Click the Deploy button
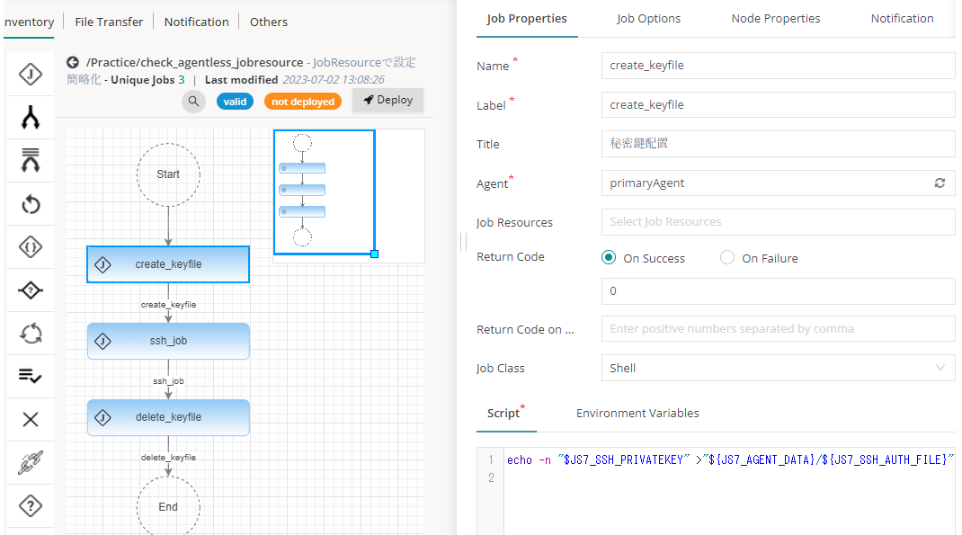The height and width of the screenshot is (535, 962). 387,100
